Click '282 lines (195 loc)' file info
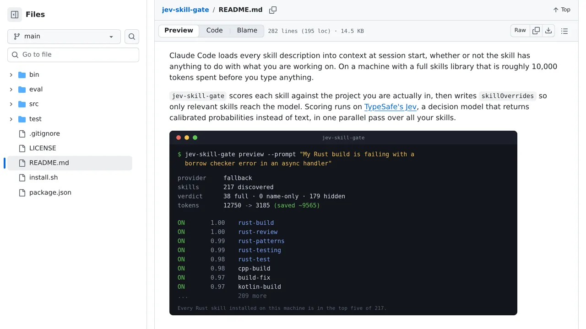The width and height of the screenshot is (586, 329). pyautogui.click(x=299, y=31)
